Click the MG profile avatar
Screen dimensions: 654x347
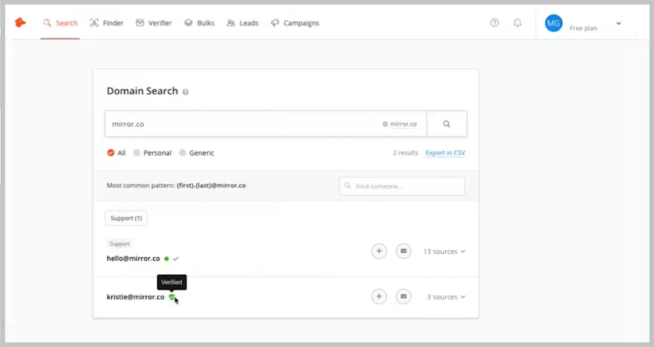coord(554,23)
